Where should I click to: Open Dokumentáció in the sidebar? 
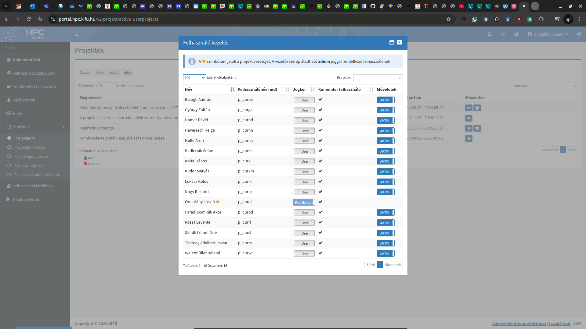[x=26, y=60]
